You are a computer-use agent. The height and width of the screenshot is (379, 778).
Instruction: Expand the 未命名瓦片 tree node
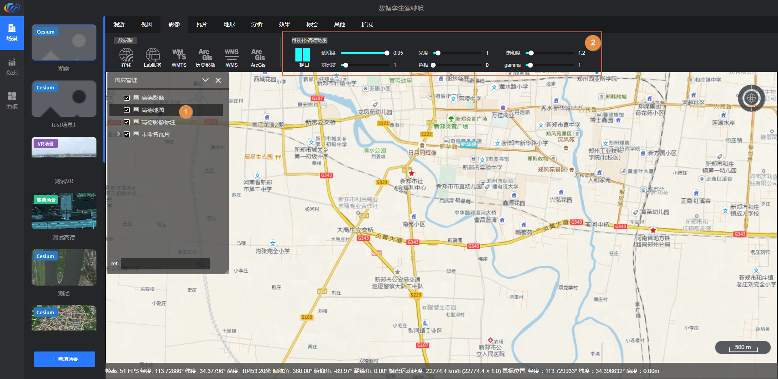click(x=118, y=134)
